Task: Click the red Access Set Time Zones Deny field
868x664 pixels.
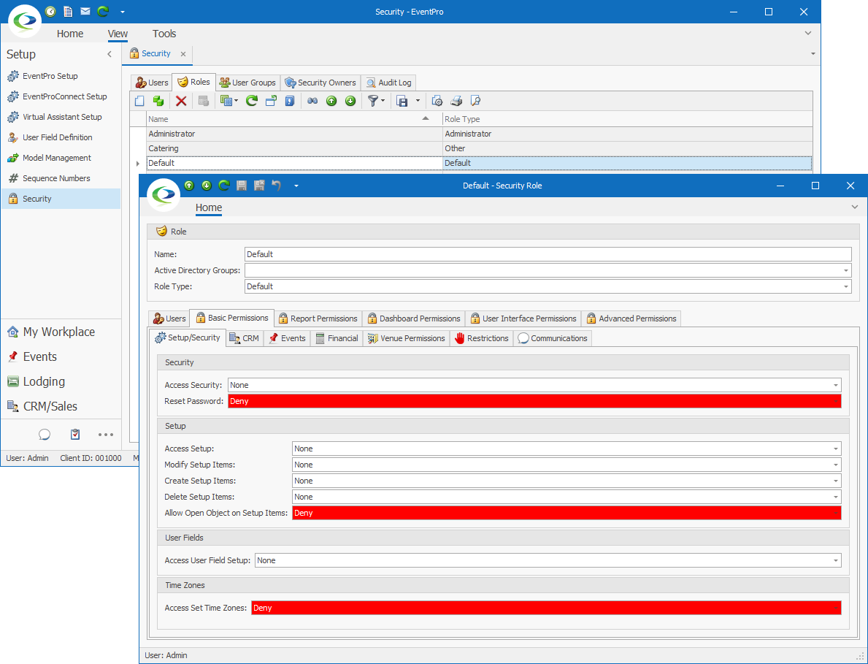Action: coord(546,608)
